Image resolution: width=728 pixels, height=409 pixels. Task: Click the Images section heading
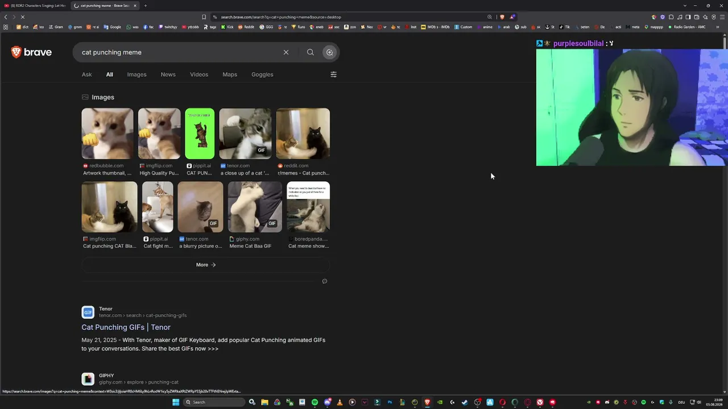point(102,97)
